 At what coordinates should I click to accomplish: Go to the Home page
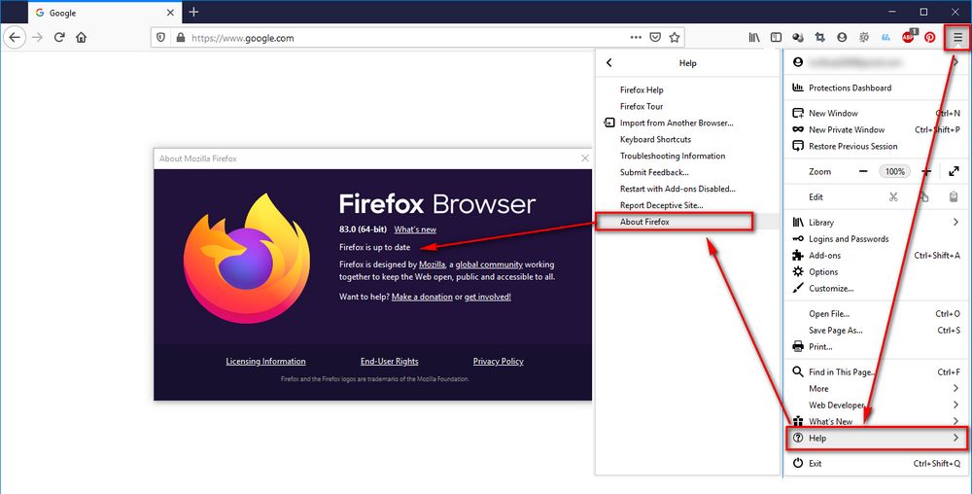pyautogui.click(x=82, y=37)
